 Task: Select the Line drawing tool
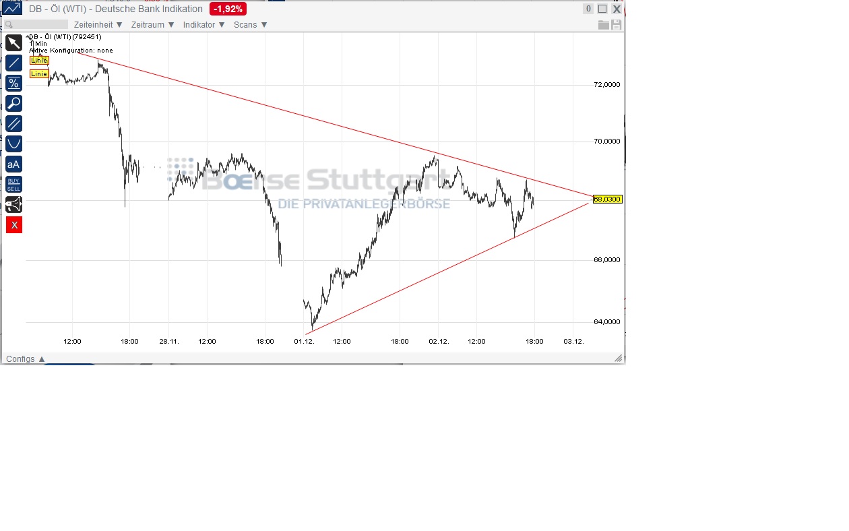click(x=13, y=63)
